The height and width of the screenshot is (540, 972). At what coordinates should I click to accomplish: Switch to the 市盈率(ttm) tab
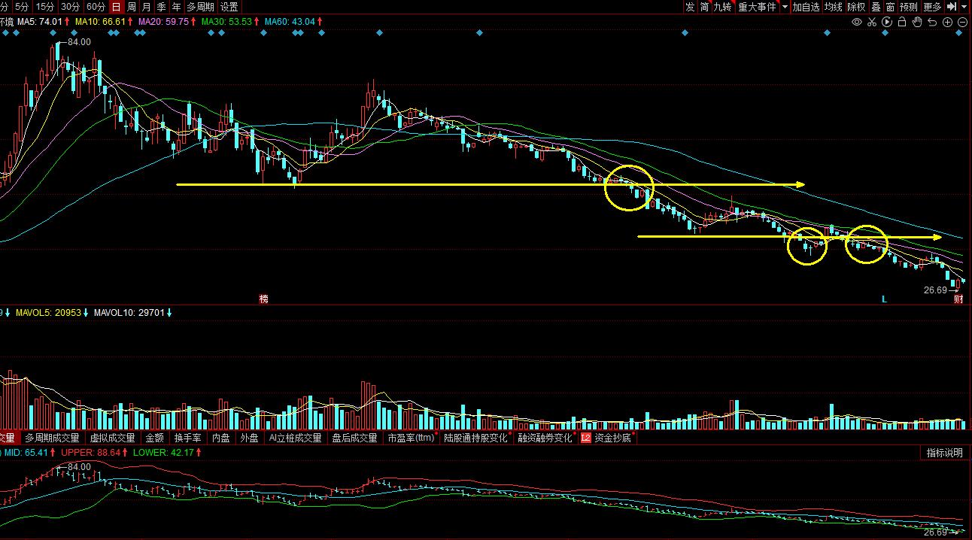click(x=411, y=437)
